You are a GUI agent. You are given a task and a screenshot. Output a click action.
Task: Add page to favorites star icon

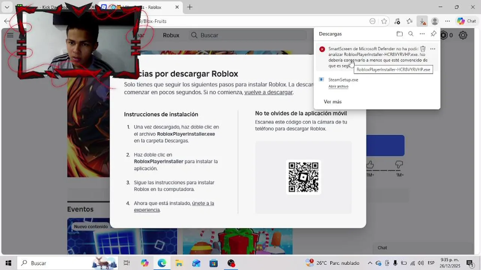point(384,21)
